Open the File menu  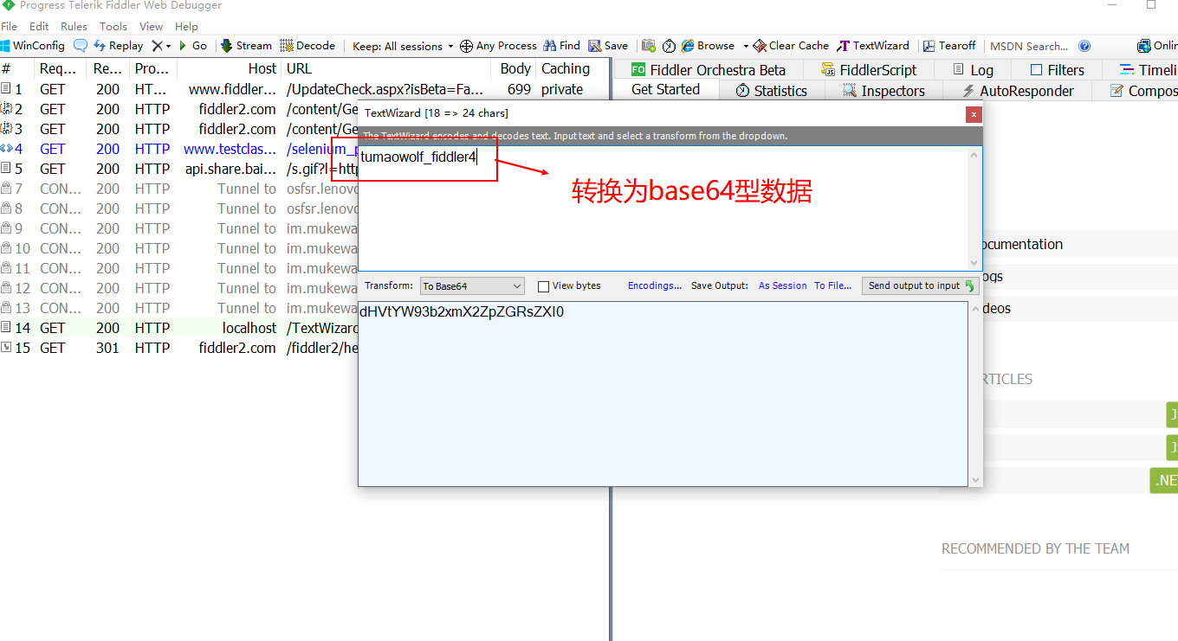pos(9,26)
